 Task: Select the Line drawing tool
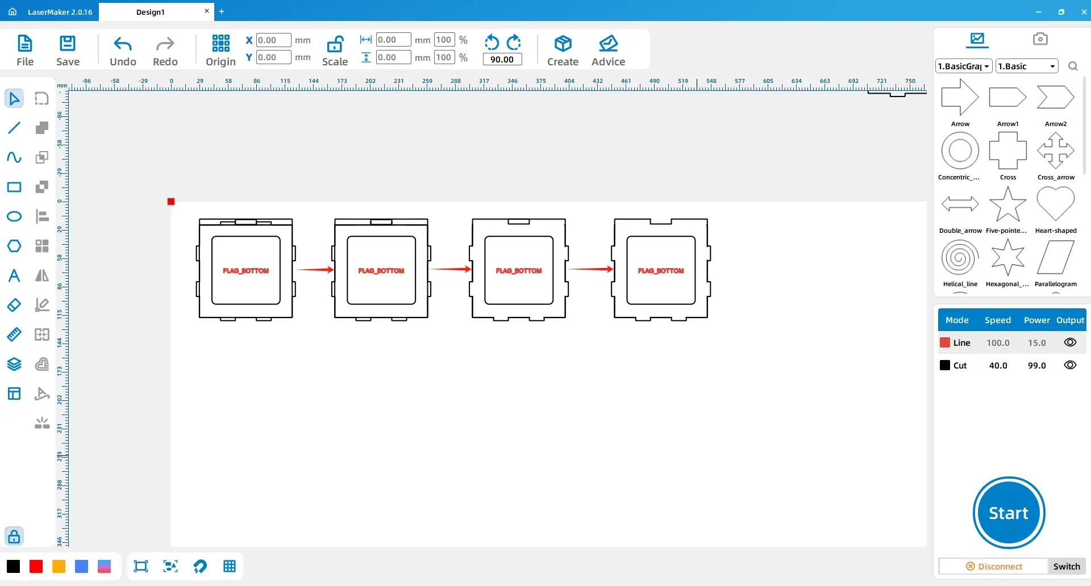click(x=14, y=128)
